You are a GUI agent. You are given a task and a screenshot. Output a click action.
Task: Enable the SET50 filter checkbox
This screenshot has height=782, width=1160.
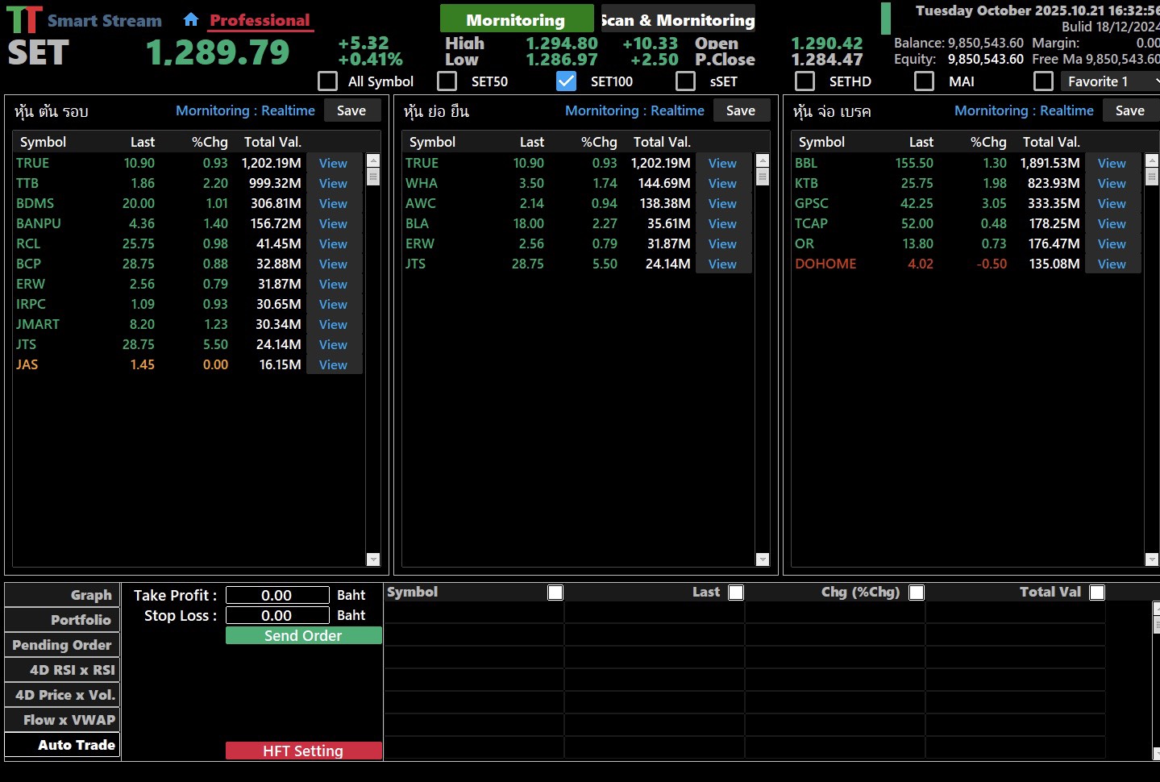[x=447, y=81]
